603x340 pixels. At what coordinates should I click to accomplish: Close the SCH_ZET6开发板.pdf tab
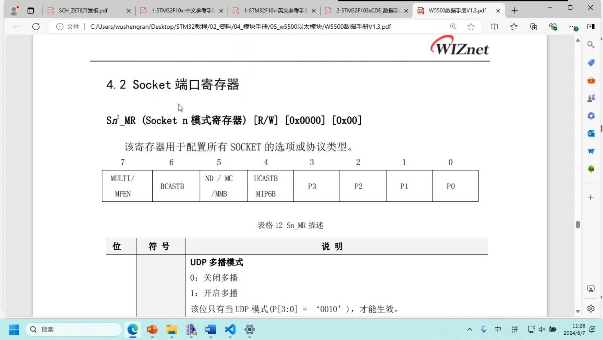tap(128, 11)
